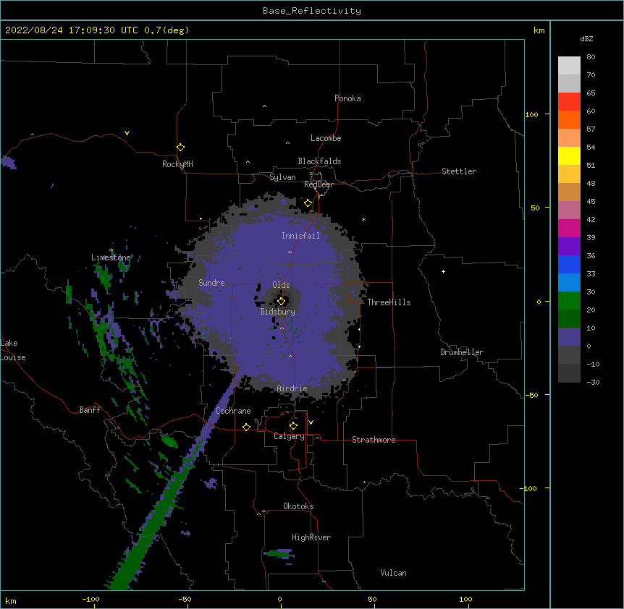
Task: Click the Strathmore city label
Action: (x=374, y=440)
